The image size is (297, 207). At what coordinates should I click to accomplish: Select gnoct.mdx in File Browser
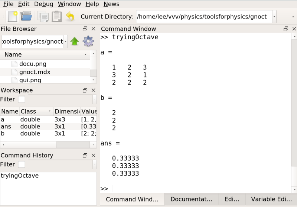coord(35,72)
